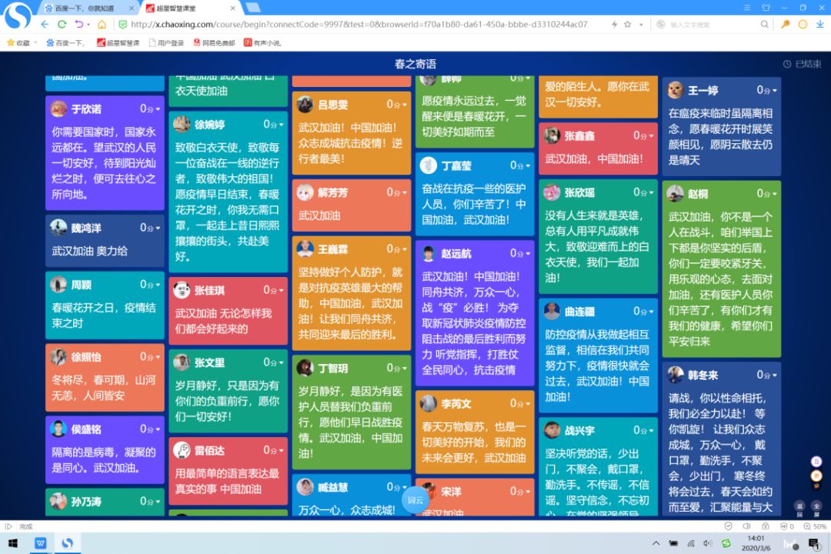The image size is (831, 554).
Task: Open the download manager arrow icon
Action: tap(820, 25)
